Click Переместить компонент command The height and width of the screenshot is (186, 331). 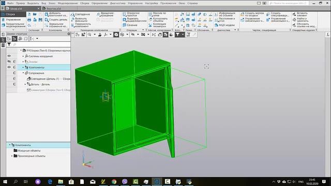(x=81, y=25)
